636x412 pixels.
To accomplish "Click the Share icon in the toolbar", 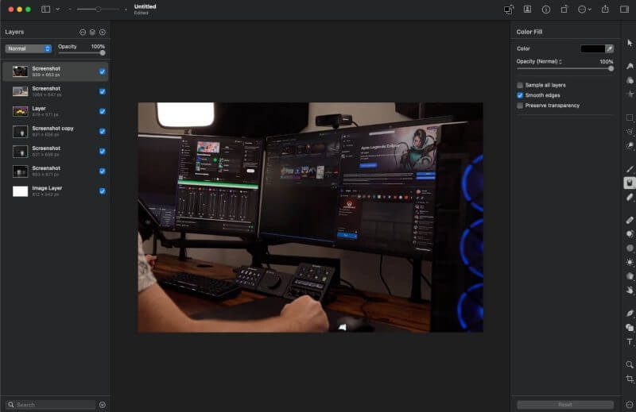I will coord(605,9).
